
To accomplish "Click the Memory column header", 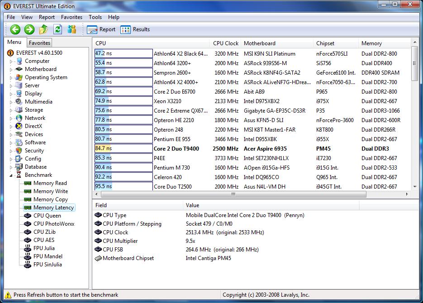I will click(x=385, y=43).
